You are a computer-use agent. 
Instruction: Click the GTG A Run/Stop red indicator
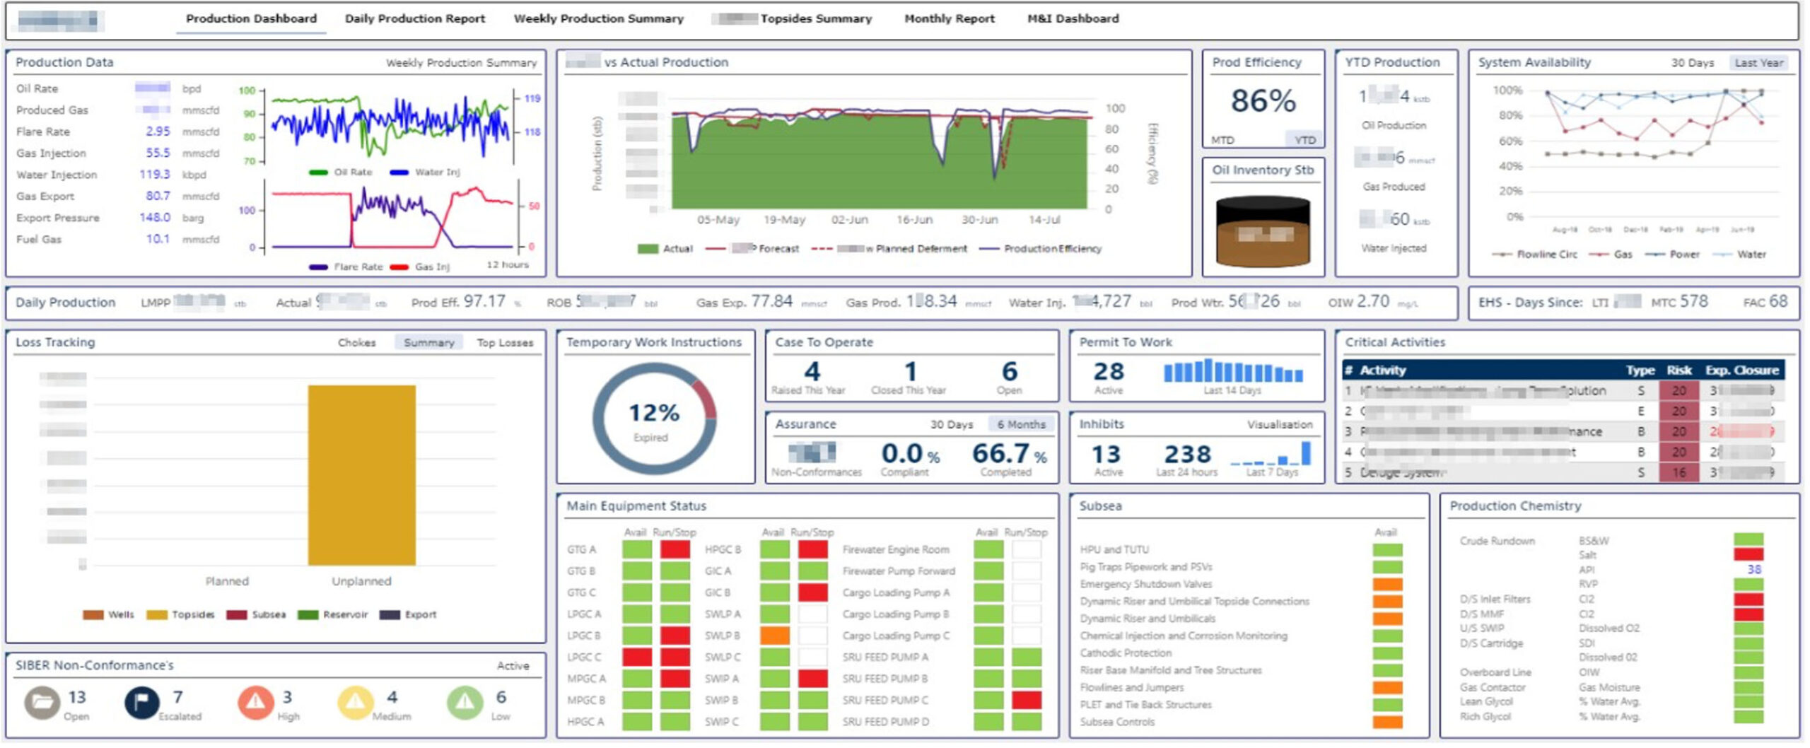(675, 549)
